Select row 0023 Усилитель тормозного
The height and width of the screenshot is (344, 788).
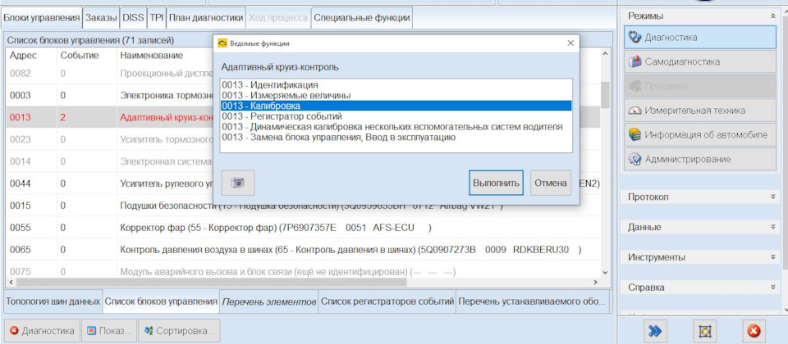[109, 139]
